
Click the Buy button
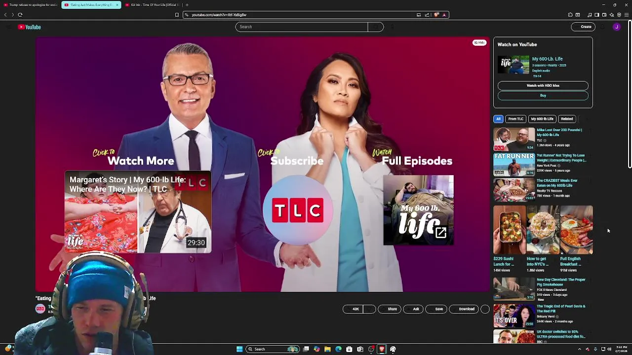[x=543, y=96]
